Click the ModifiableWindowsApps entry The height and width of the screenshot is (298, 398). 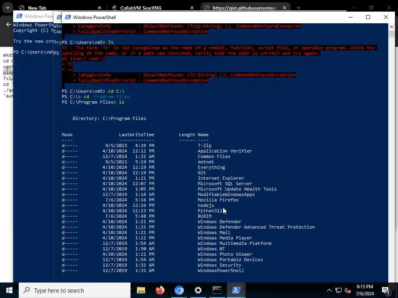point(226,194)
